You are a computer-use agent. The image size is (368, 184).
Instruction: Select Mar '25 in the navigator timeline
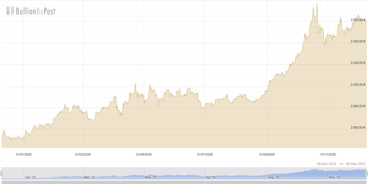click(x=89, y=177)
